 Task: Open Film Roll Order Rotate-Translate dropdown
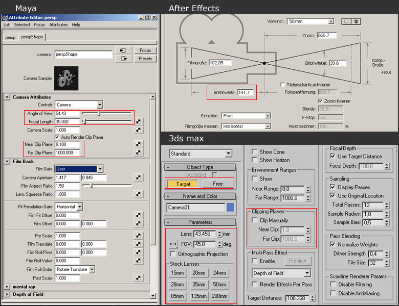[x=75, y=269]
